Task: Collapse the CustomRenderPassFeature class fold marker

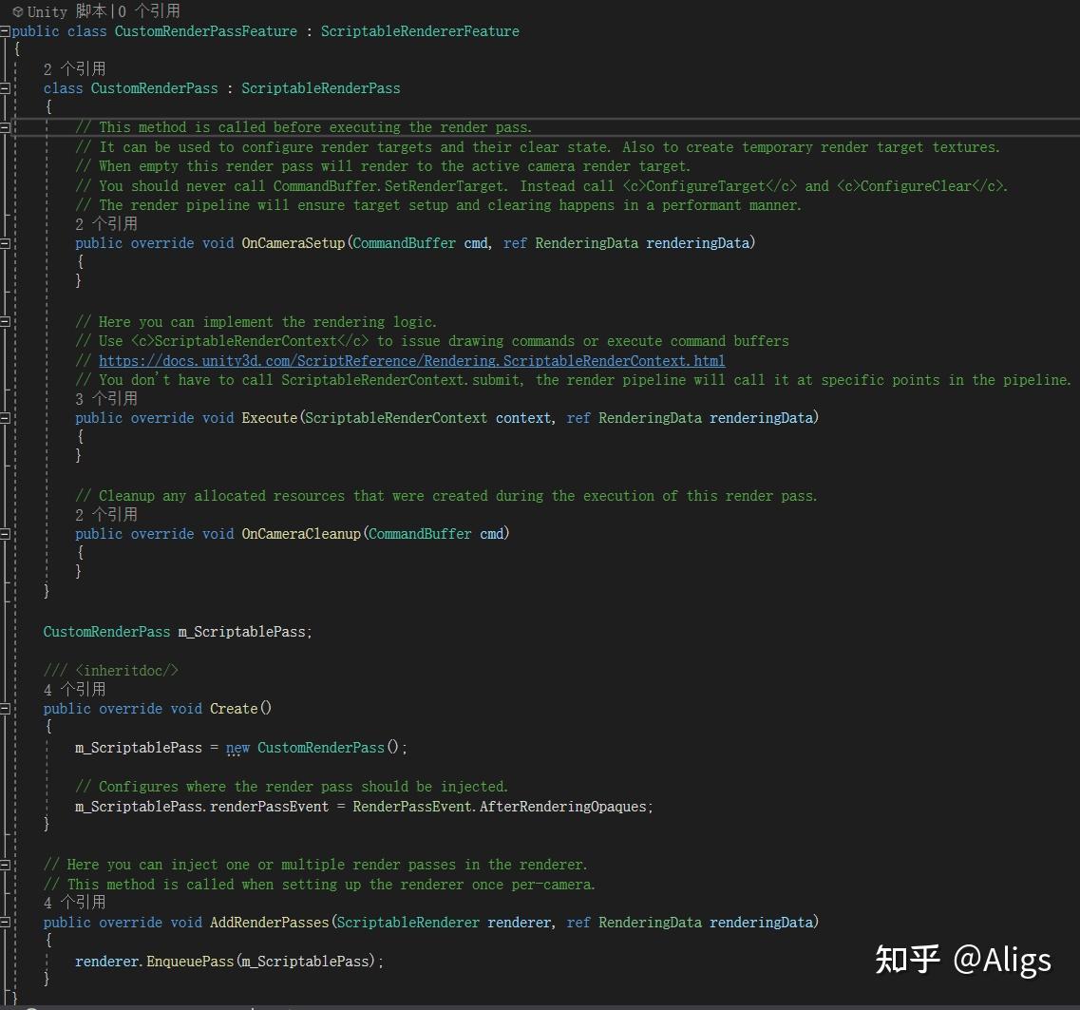Action: tap(5, 30)
